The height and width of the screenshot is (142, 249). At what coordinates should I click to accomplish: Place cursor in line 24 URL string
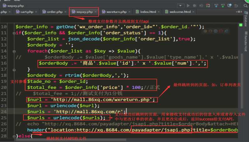click(x=88, y=112)
